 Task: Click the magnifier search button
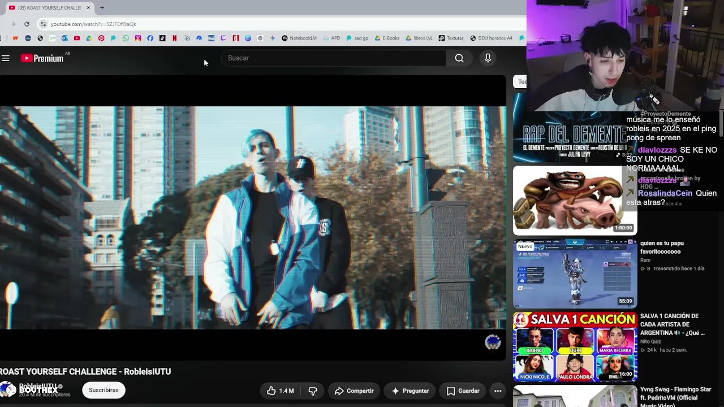[x=459, y=58]
